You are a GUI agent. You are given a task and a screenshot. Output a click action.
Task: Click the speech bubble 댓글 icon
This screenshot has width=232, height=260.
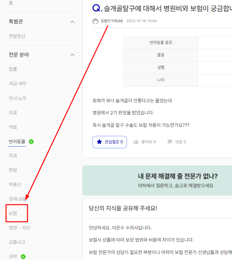click(170, 142)
